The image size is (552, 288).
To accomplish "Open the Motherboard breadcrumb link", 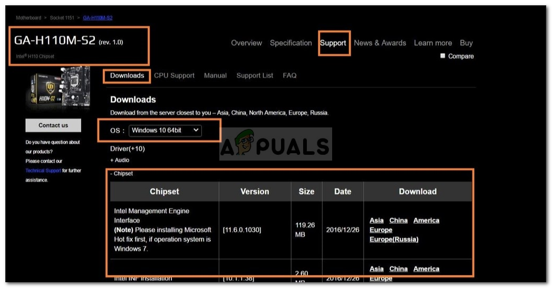I will pos(28,17).
